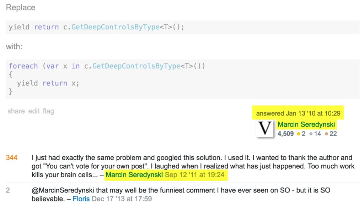
Task: Click the 2 vote score on Floris's comment
Action: point(8,190)
